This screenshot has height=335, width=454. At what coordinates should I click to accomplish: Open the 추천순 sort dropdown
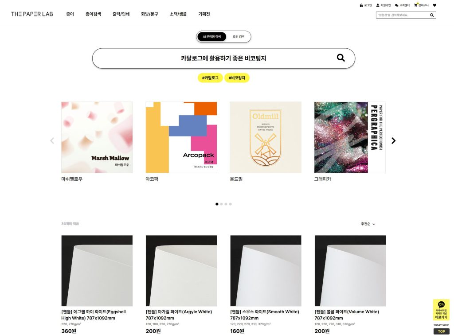point(368,224)
